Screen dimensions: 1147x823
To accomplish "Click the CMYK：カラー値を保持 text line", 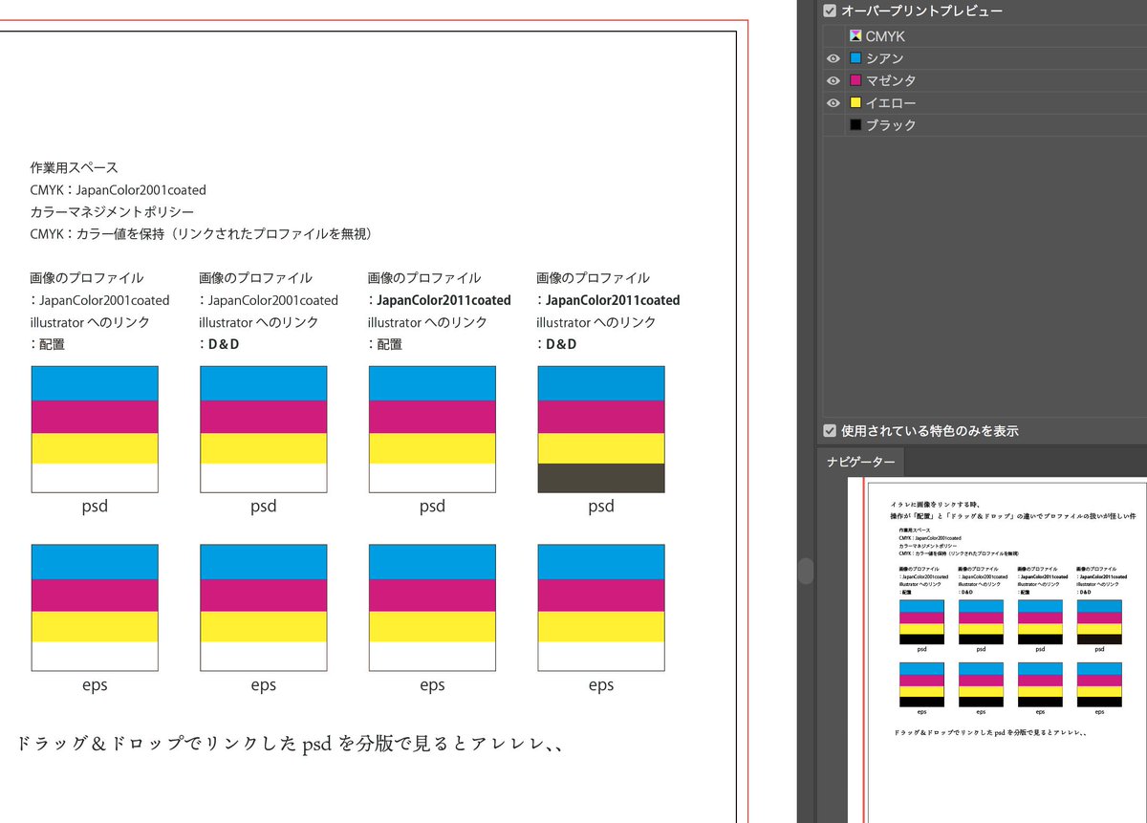I will (x=201, y=233).
